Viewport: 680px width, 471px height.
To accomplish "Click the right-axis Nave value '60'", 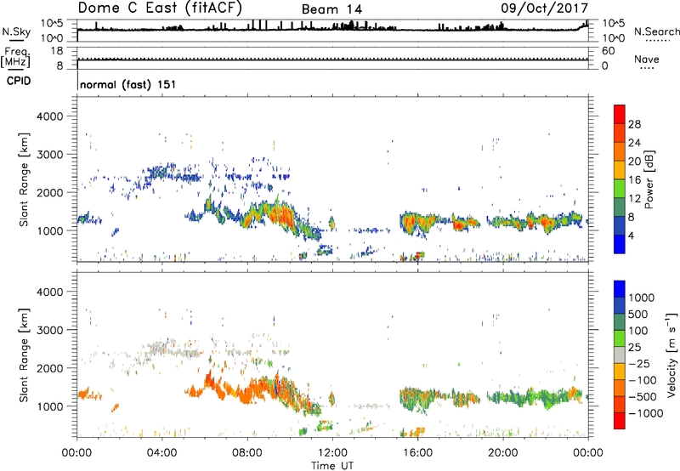I will [x=608, y=51].
